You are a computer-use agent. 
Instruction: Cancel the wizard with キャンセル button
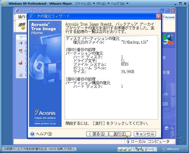145,134
